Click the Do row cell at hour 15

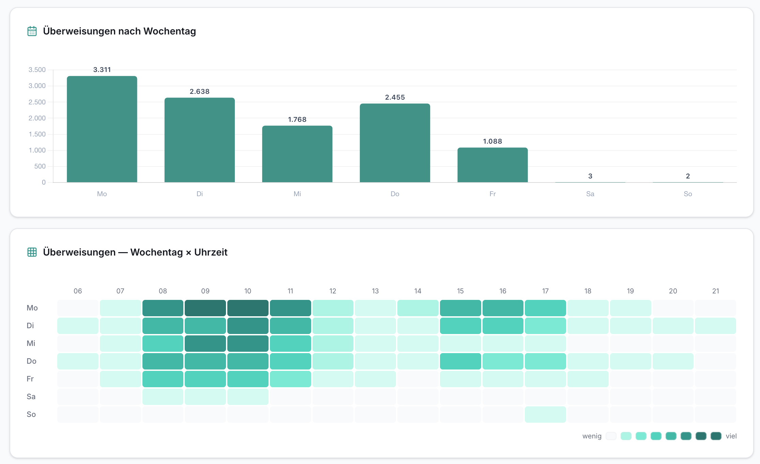point(460,361)
